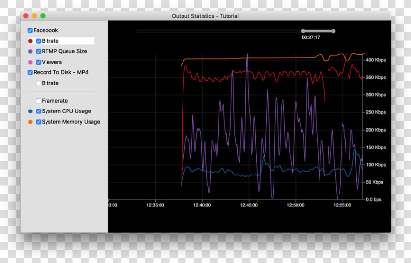Select the Facebook label text
The image size is (411, 263).
[x=46, y=30]
